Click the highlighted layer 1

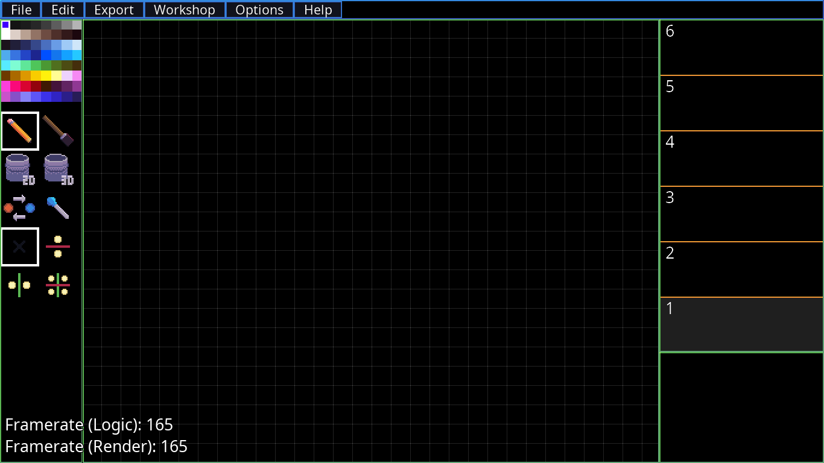click(x=741, y=324)
